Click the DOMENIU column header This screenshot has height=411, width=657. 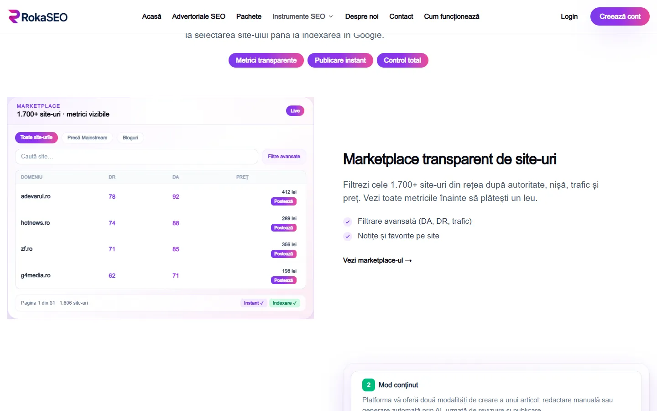[31, 177]
